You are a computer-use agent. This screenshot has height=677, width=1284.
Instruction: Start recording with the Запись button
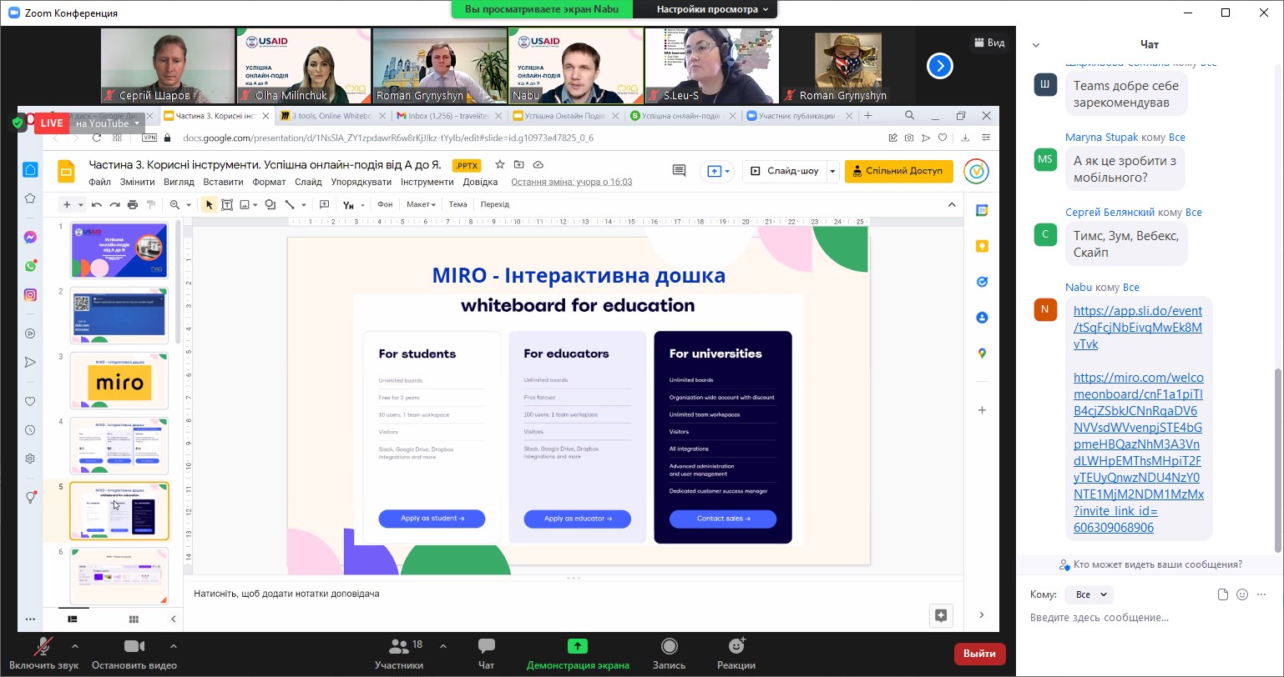[669, 653]
